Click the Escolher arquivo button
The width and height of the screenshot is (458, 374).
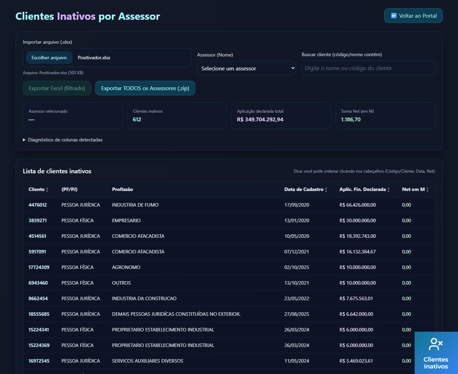pos(49,58)
